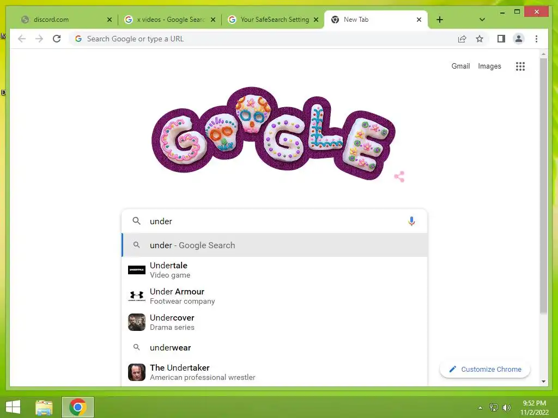Click The Undertaker portrait thumbnail
This screenshot has width=558, height=418.
[x=137, y=372]
